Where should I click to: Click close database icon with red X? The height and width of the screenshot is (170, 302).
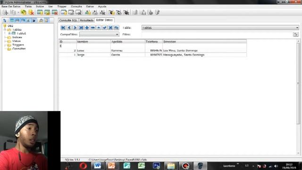[x=31, y=13]
